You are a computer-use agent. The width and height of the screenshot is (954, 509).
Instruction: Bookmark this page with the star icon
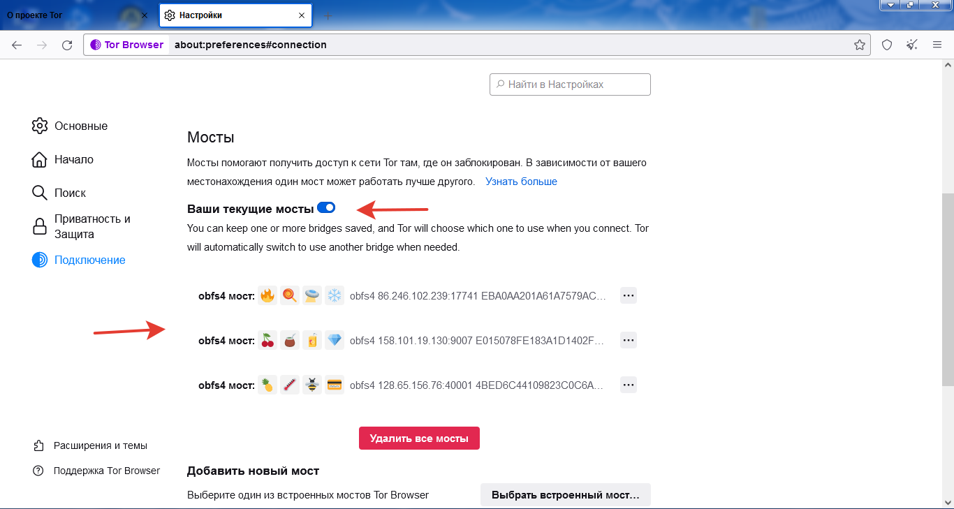coord(860,45)
